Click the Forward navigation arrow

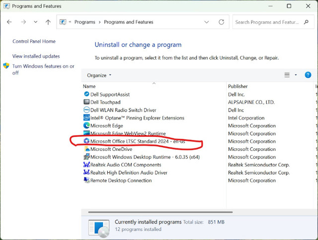click(23, 22)
